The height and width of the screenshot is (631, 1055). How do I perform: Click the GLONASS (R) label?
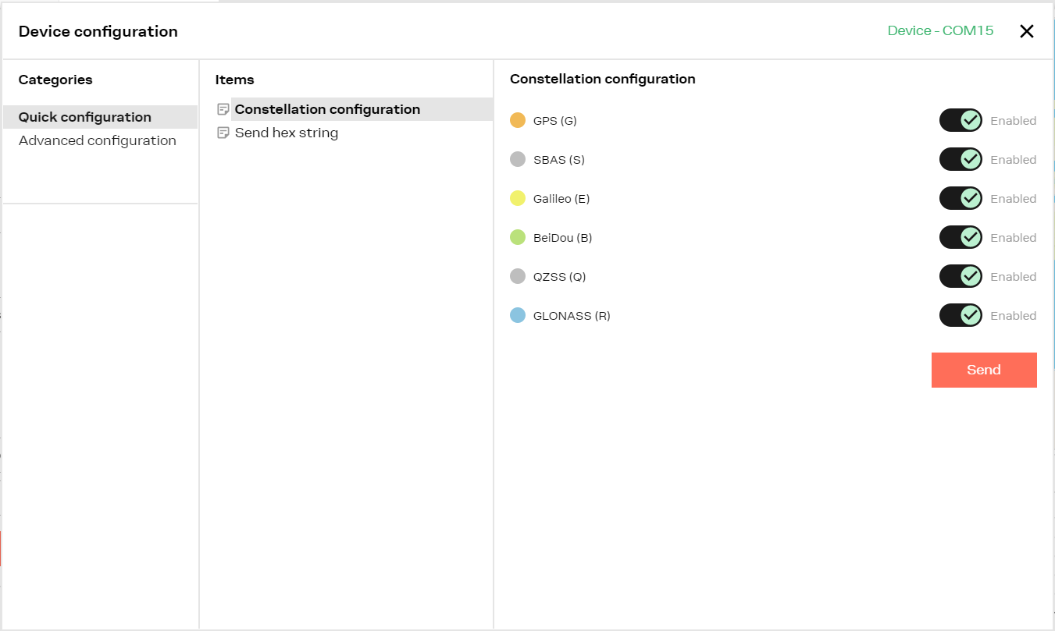572,316
